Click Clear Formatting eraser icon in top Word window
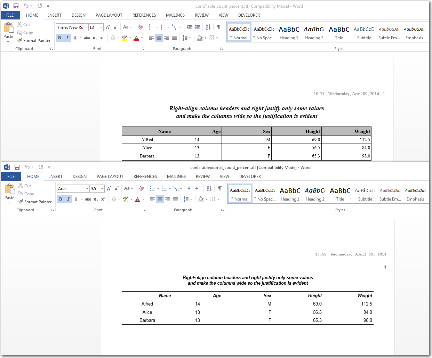This screenshot has width=432, height=358. coord(141,27)
